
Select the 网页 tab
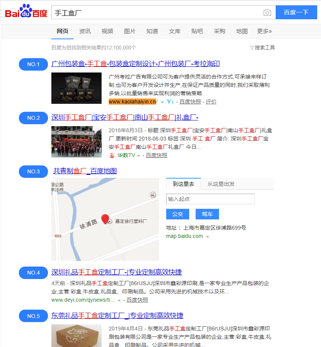pyautogui.click(x=62, y=31)
